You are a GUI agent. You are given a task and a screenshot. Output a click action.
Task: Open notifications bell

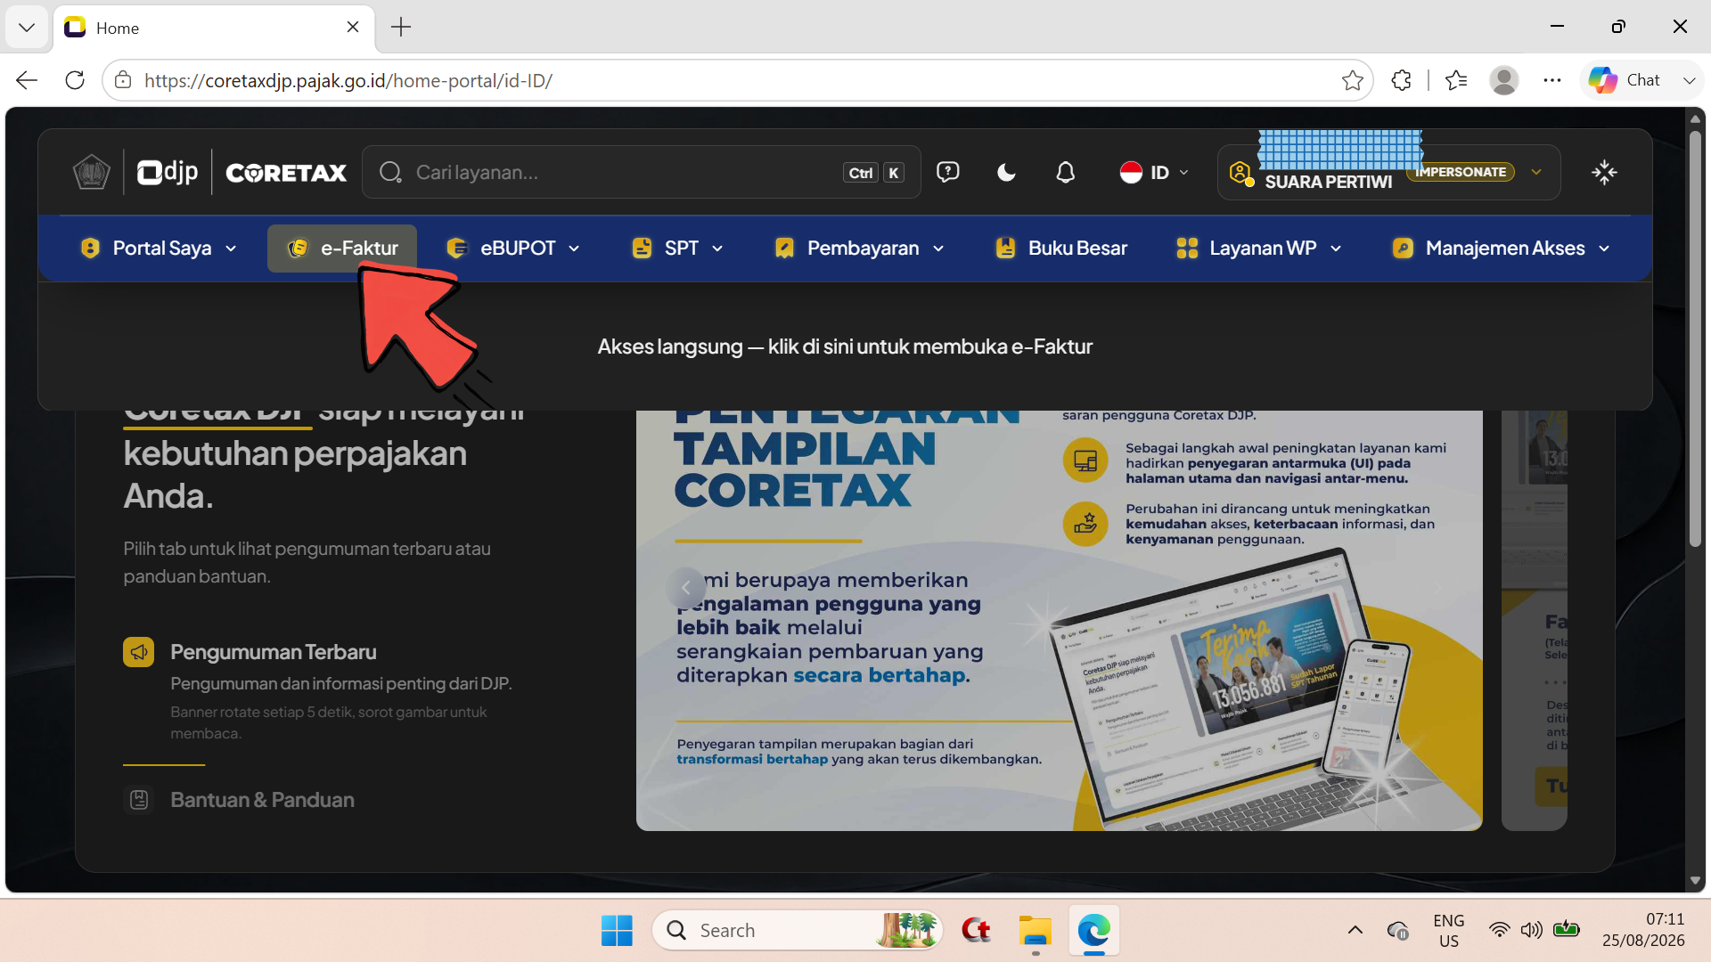point(1065,172)
